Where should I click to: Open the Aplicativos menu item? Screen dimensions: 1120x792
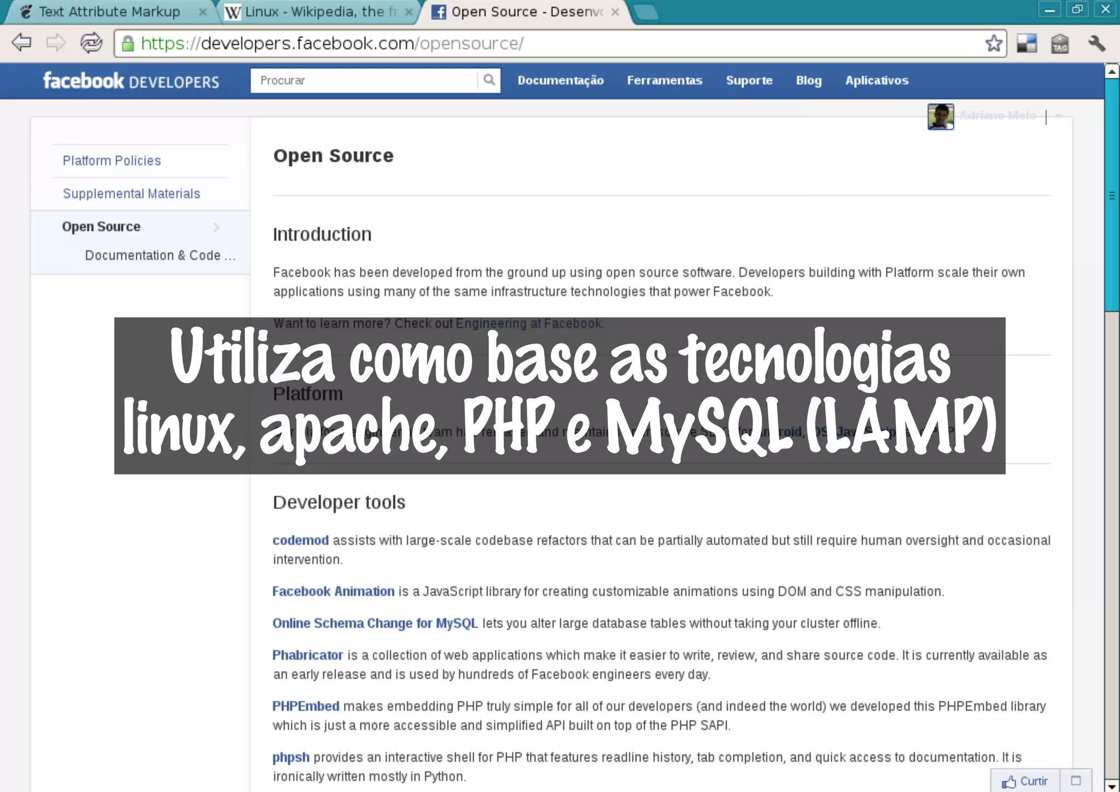[x=877, y=80]
